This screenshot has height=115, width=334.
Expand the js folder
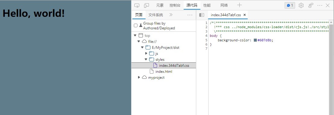(146, 53)
